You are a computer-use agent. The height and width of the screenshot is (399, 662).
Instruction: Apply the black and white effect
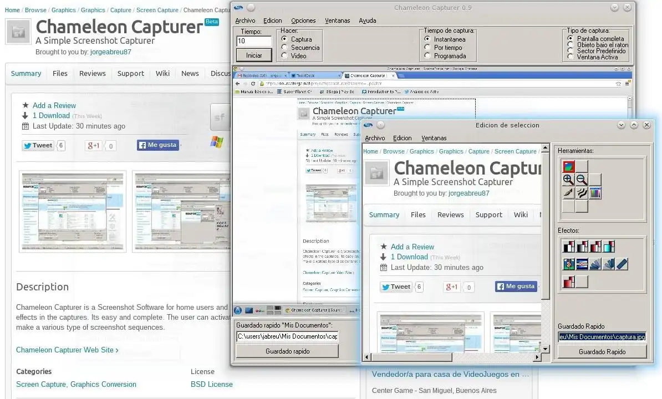click(x=569, y=246)
